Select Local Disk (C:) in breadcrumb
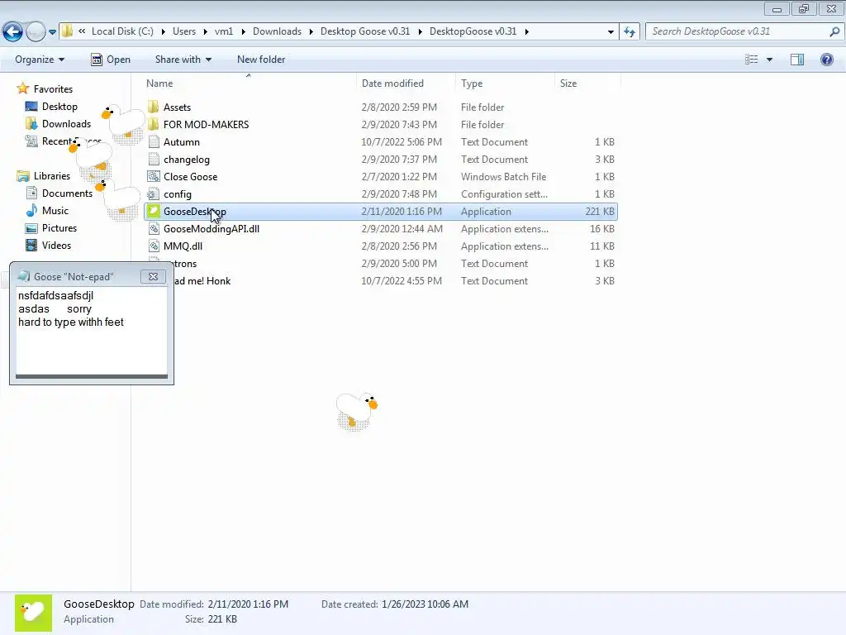The width and height of the screenshot is (846, 635). coord(122,31)
